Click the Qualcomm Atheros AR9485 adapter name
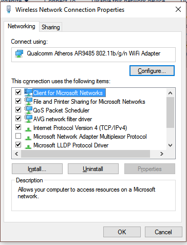 (93, 53)
